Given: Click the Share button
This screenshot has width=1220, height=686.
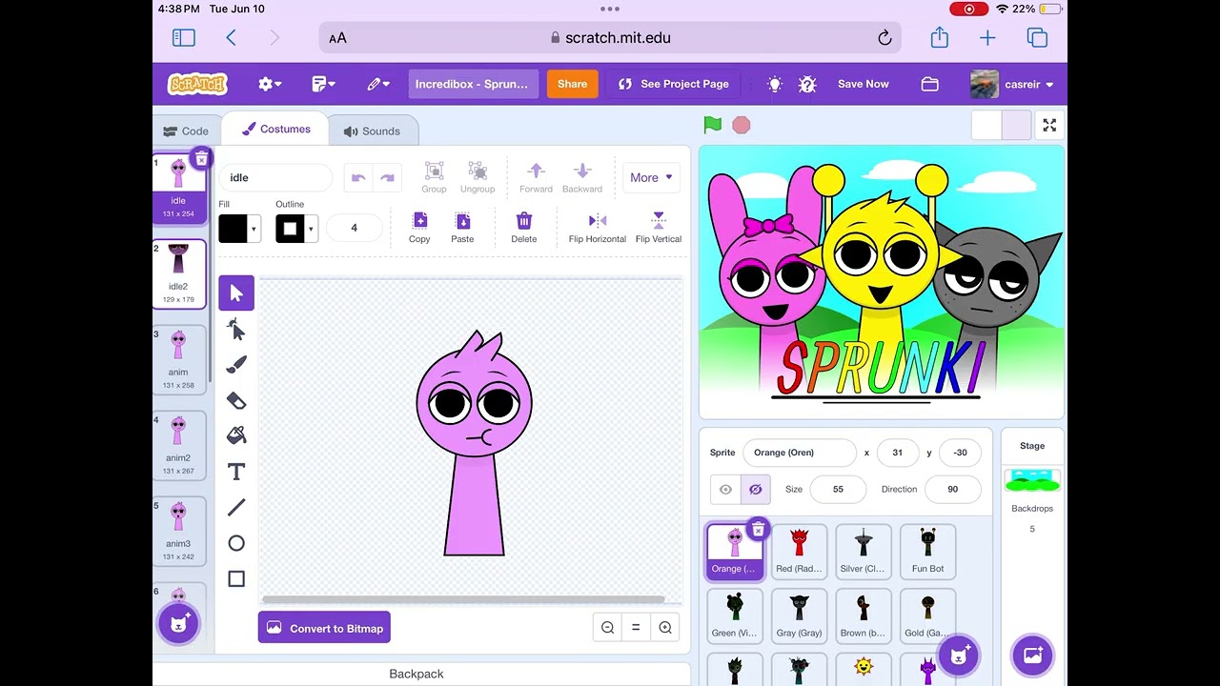Looking at the screenshot, I should click(x=572, y=84).
